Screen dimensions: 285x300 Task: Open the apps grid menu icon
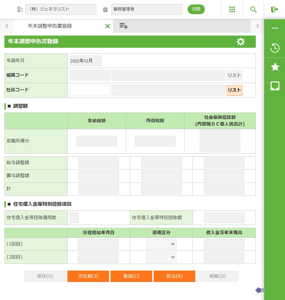coord(232,9)
